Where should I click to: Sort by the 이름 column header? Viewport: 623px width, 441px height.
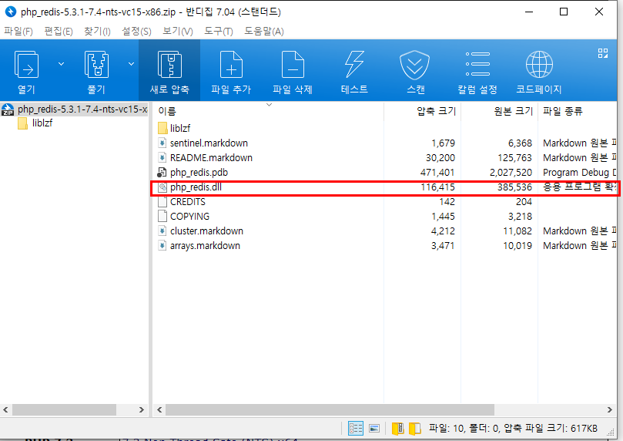pyautogui.click(x=268, y=111)
